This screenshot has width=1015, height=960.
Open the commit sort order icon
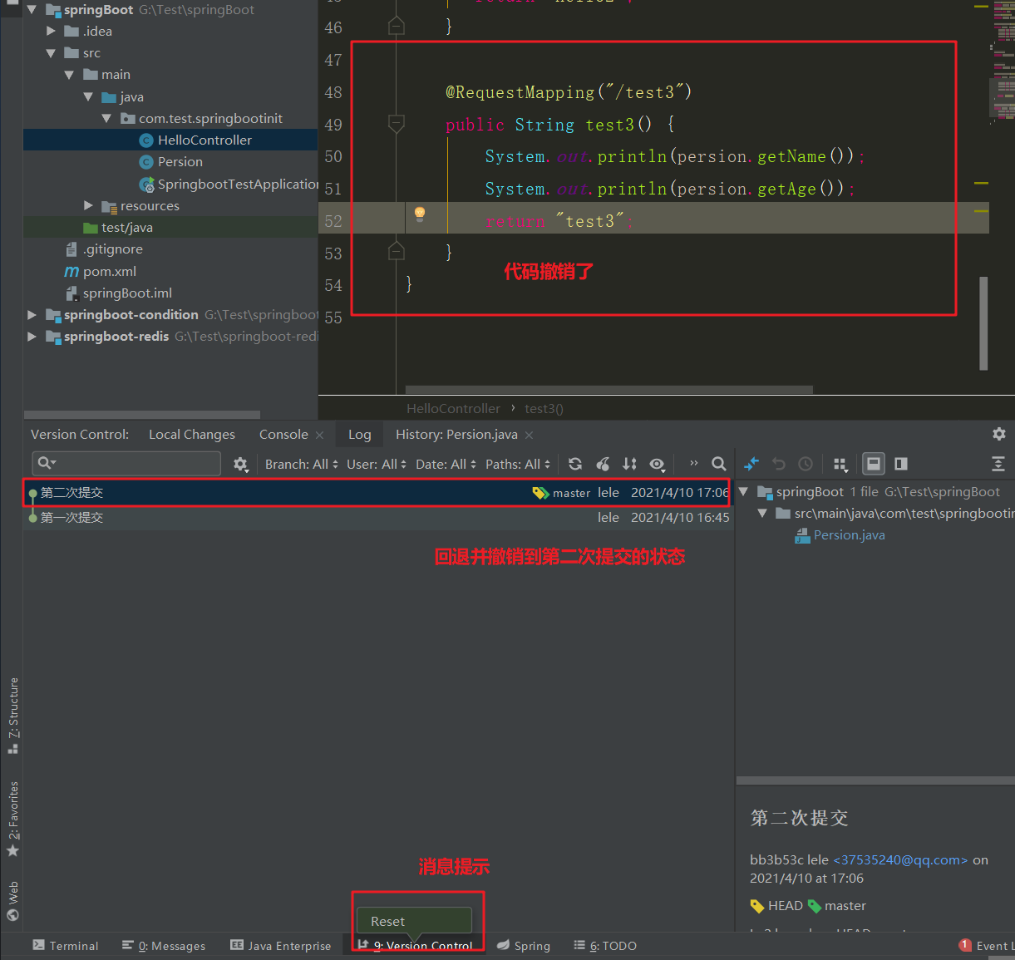tap(630, 464)
